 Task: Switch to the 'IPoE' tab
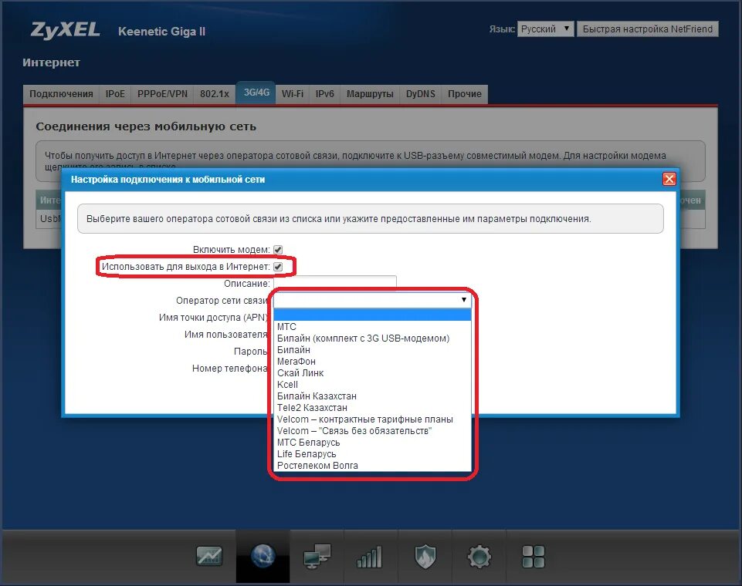tap(115, 94)
